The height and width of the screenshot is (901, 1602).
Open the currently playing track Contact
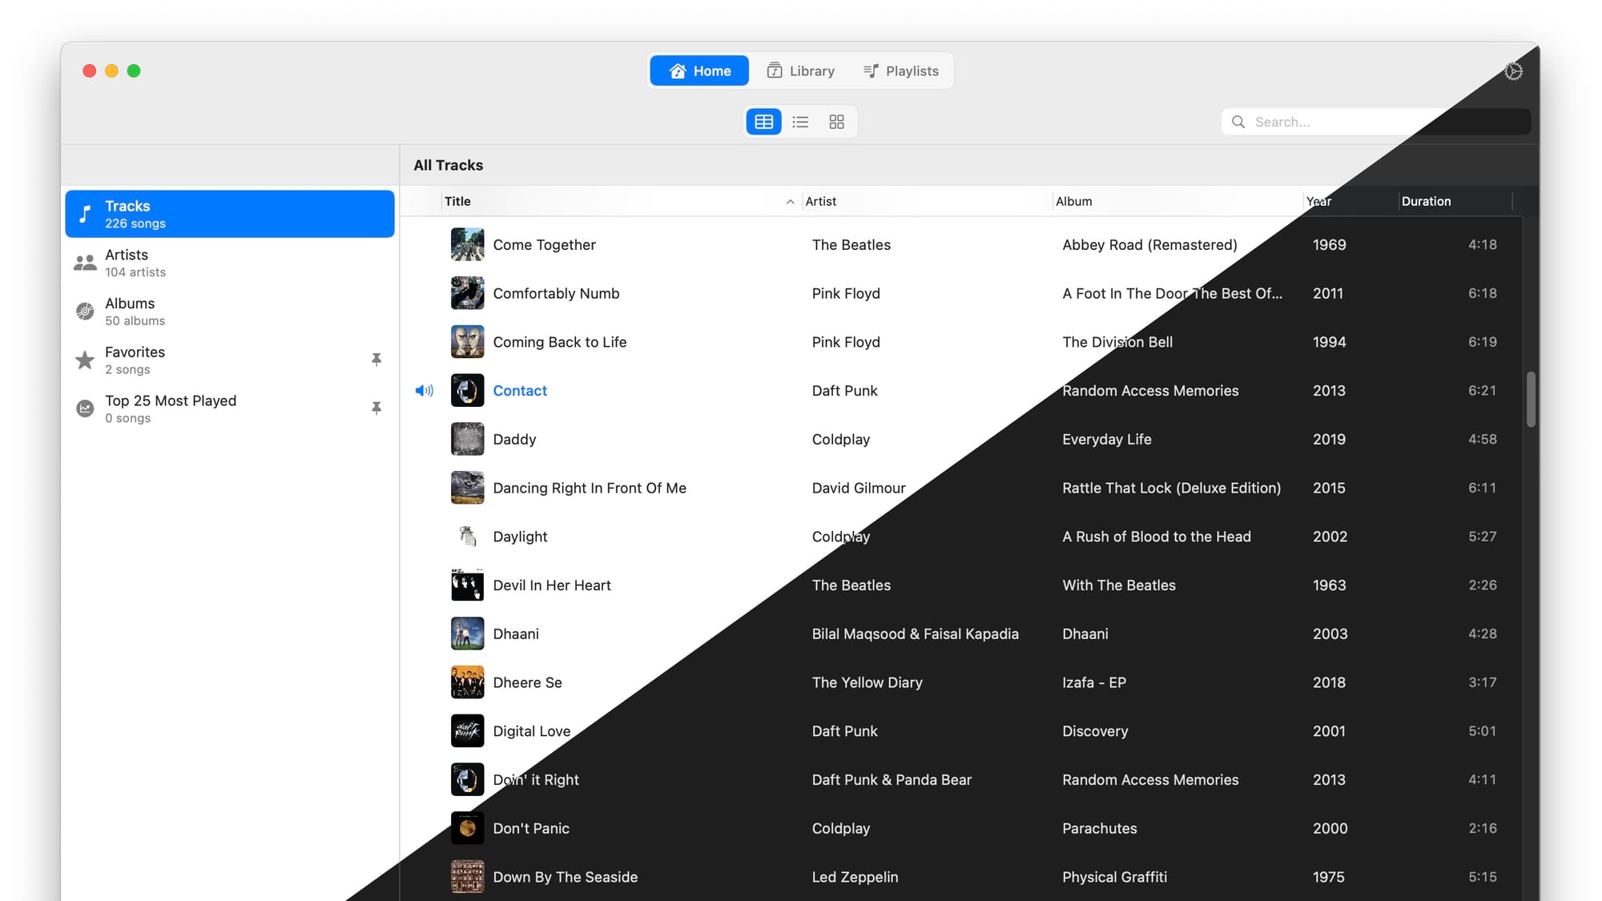tap(520, 390)
